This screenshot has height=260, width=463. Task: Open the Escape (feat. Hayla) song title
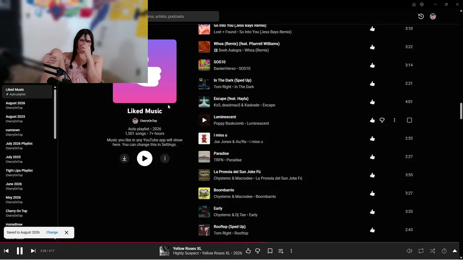click(231, 99)
